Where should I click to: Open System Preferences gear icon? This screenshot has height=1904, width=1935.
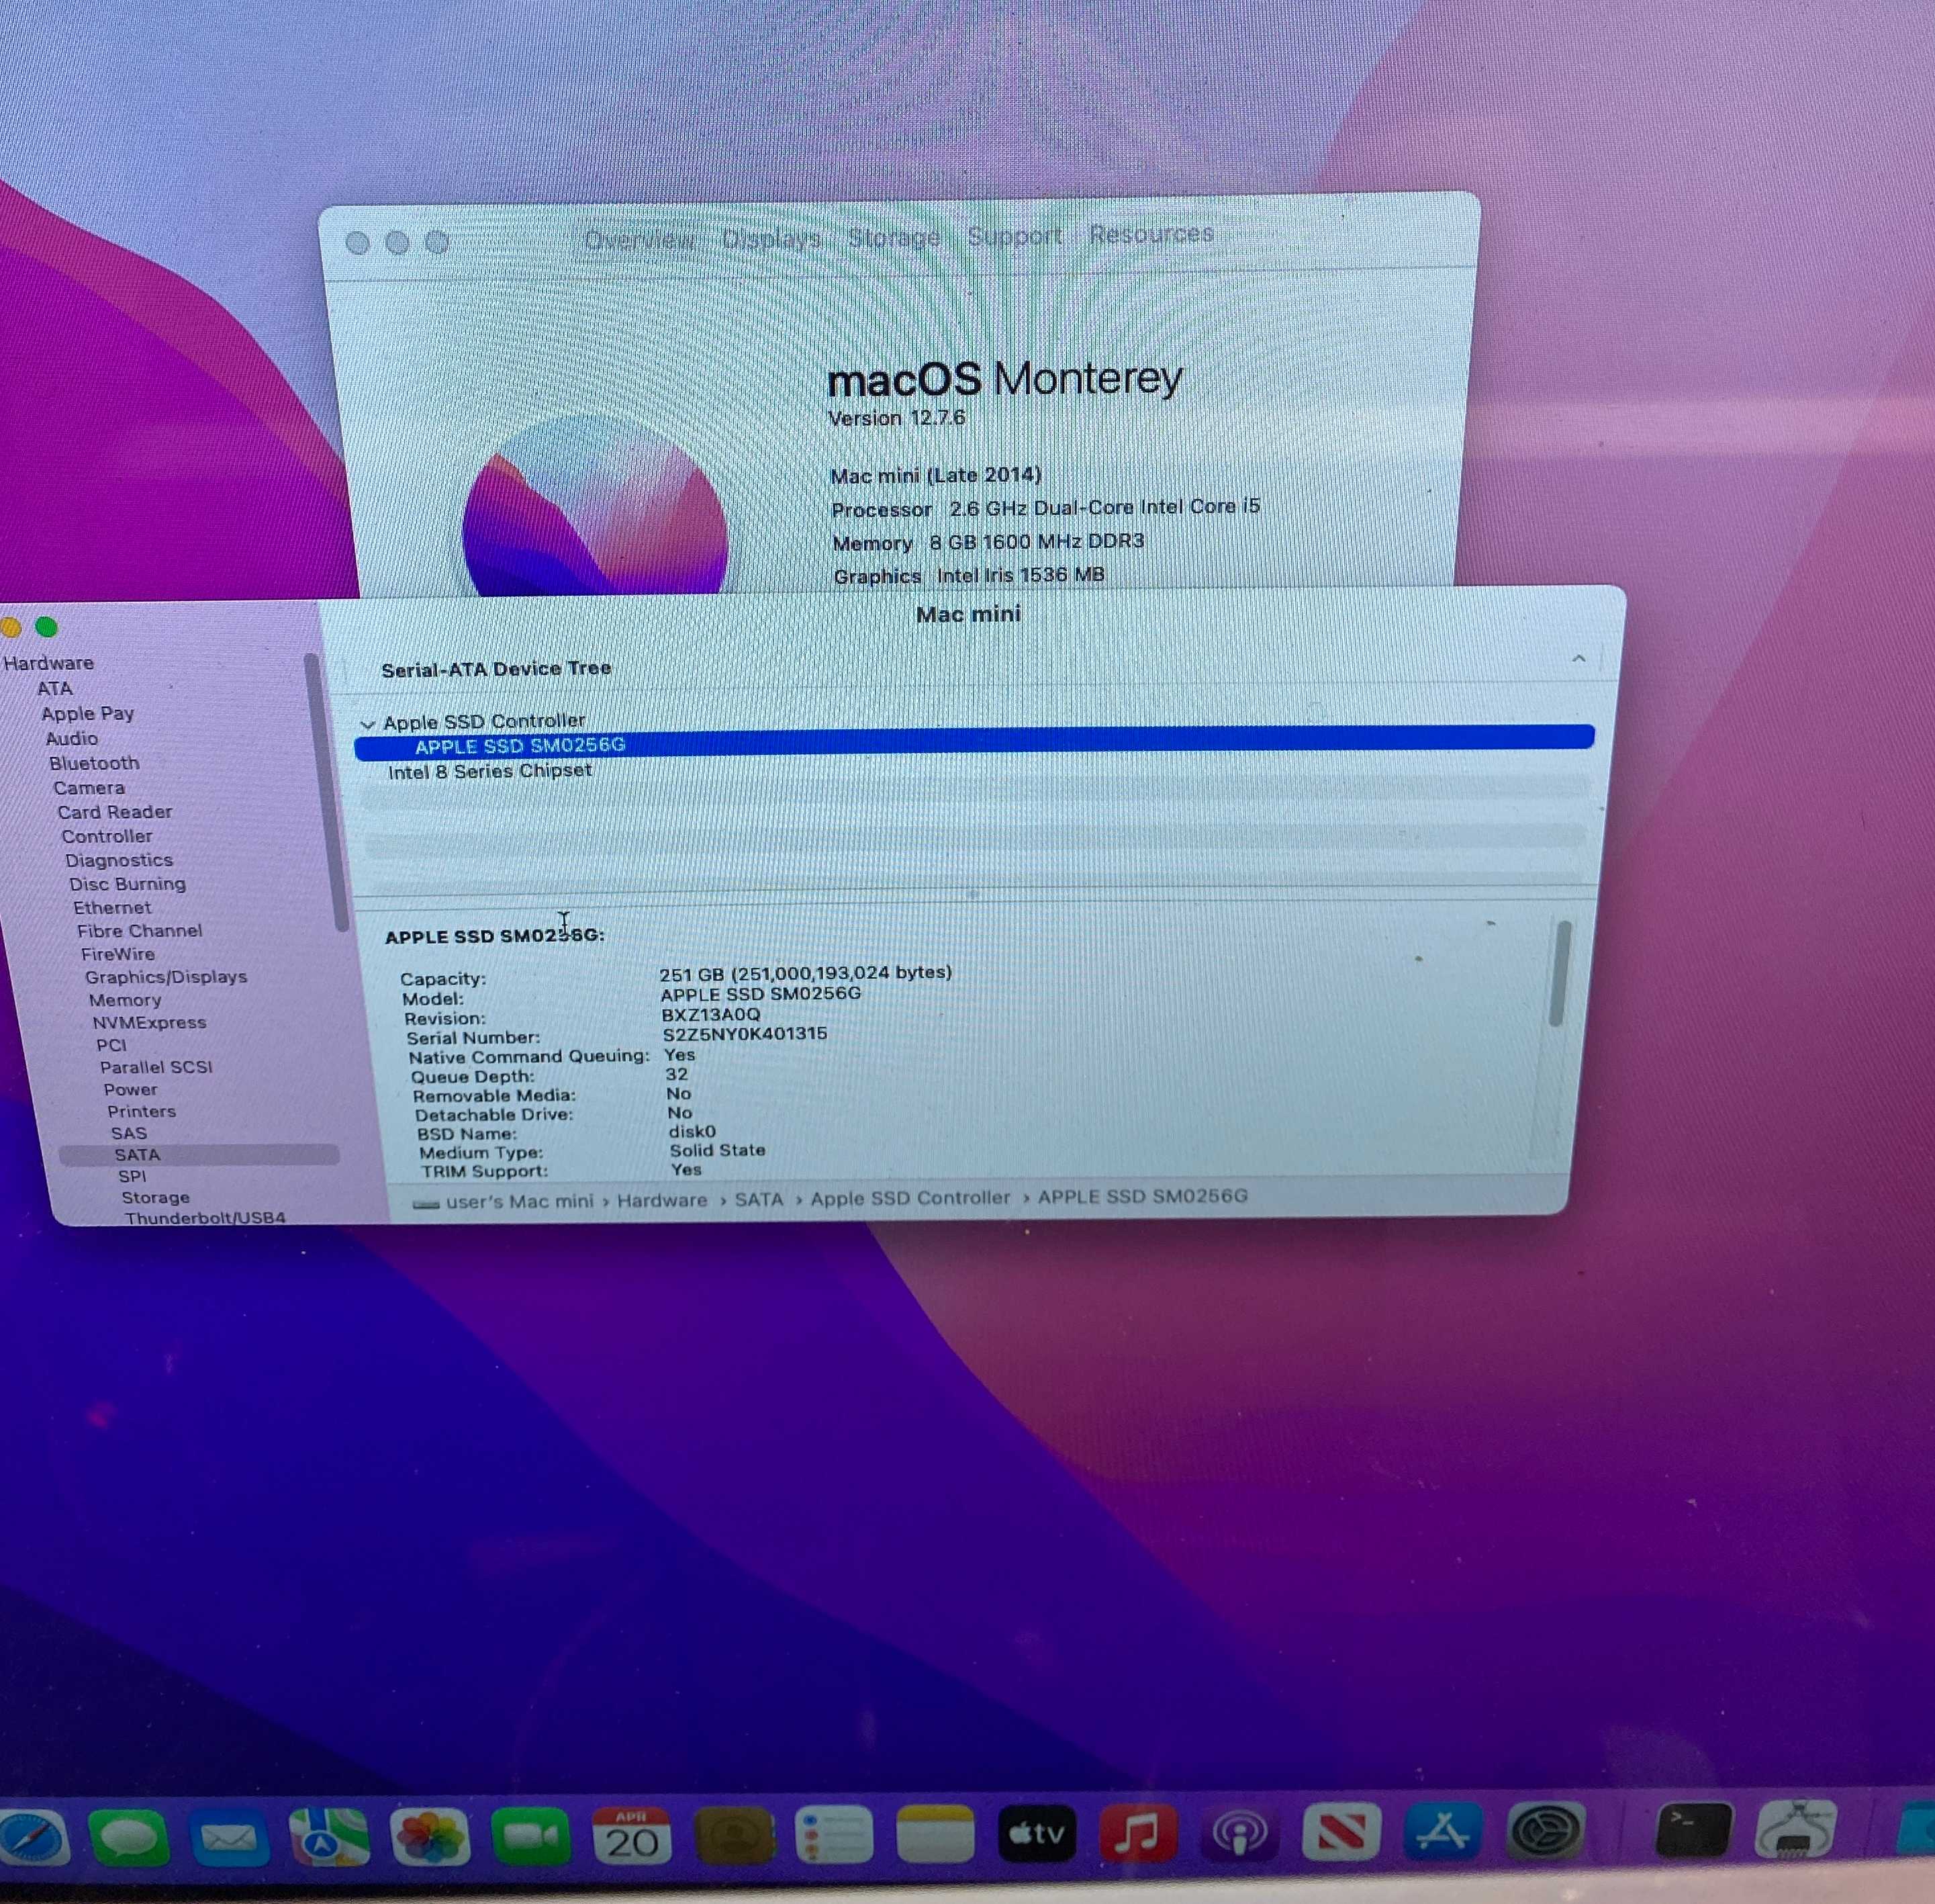pos(1544,1831)
